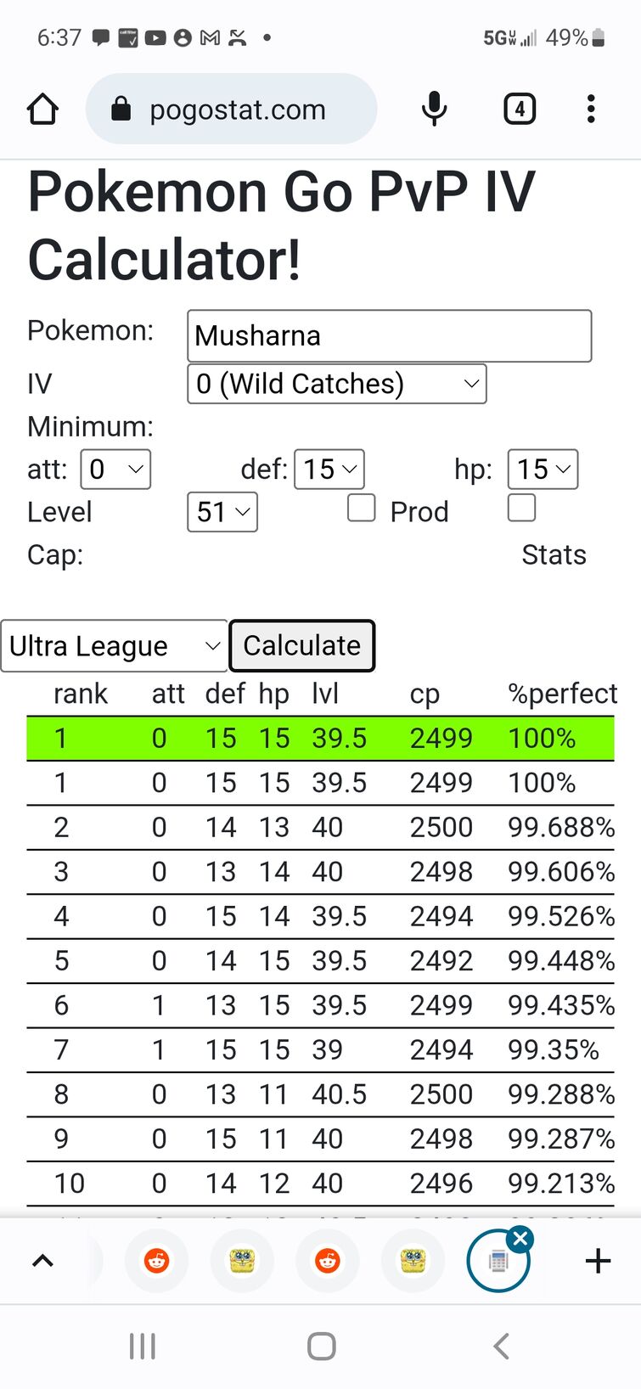Viewport: 641px width, 1389px height.
Task: Close the active calculator tab in the tab strip
Action: point(520,1239)
